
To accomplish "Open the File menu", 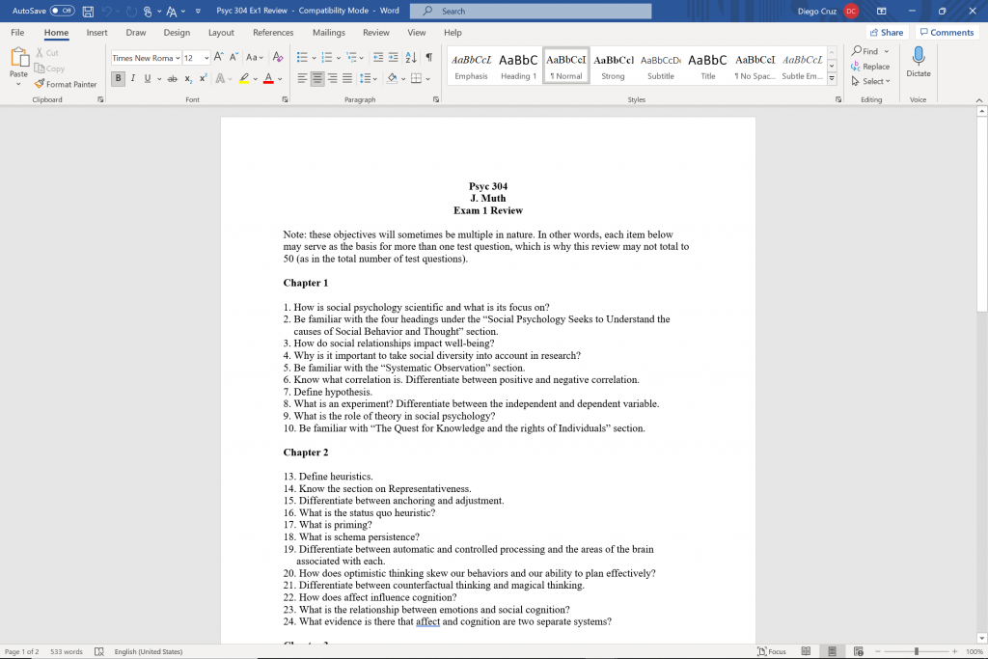I will pyautogui.click(x=17, y=32).
